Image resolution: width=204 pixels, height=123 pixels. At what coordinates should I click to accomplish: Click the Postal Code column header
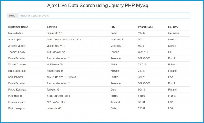(x=145, y=27)
